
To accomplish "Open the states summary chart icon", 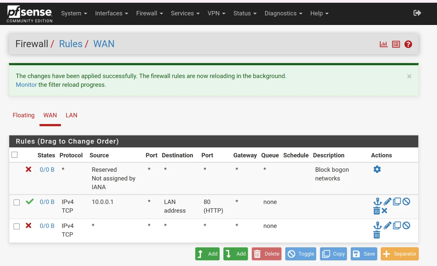I will click(x=383, y=44).
